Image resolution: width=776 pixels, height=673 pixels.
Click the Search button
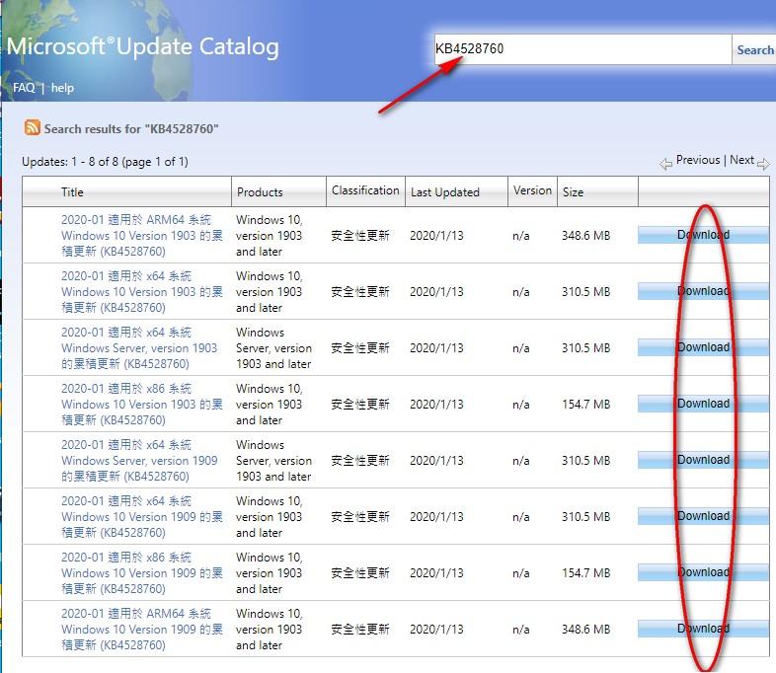tap(754, 49)
